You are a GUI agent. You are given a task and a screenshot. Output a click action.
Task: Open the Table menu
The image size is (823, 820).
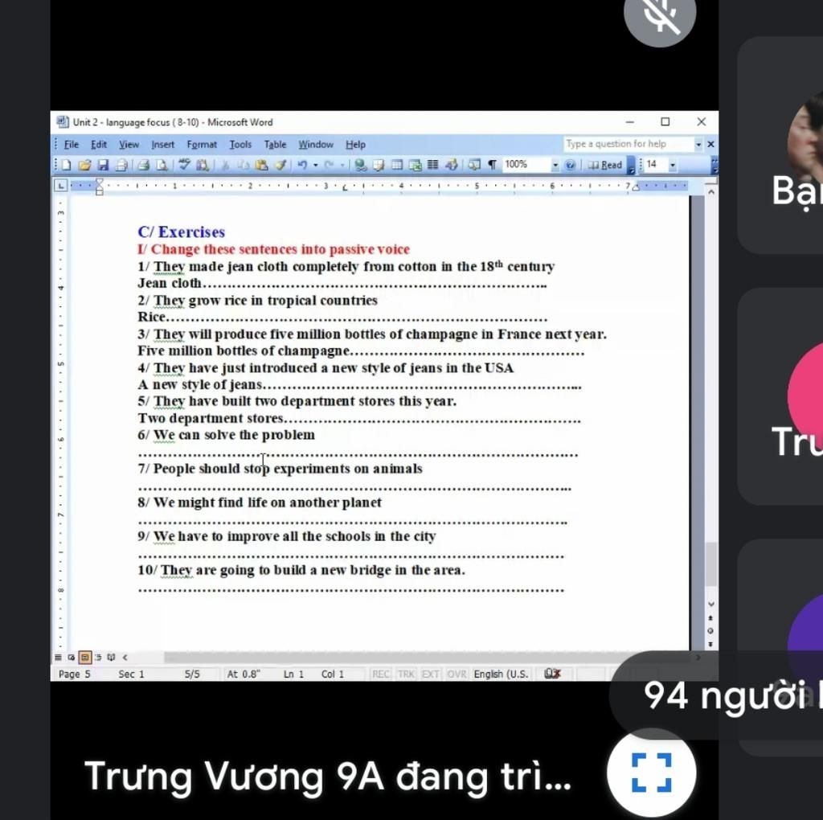(275, 145)
